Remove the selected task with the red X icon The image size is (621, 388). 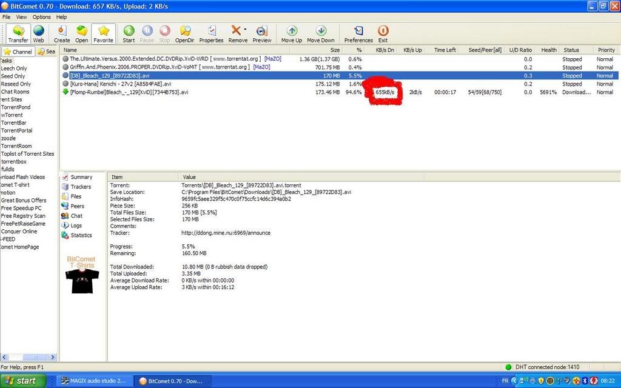(x=237, y=34)
